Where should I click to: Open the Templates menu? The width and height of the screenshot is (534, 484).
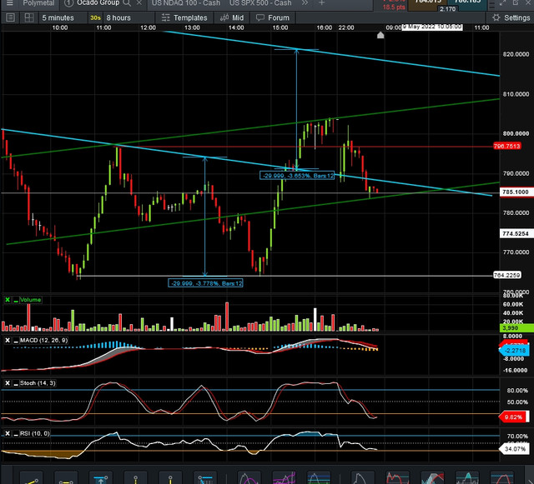tap(184, 17)
